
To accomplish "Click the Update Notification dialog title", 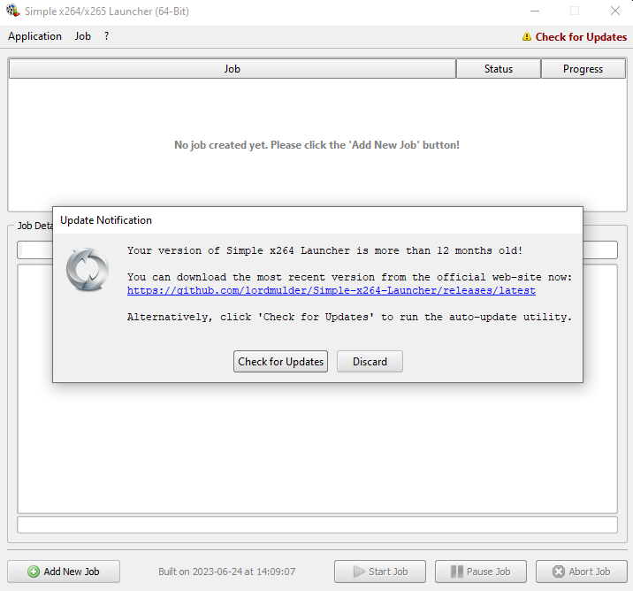I will pos(106,220).
